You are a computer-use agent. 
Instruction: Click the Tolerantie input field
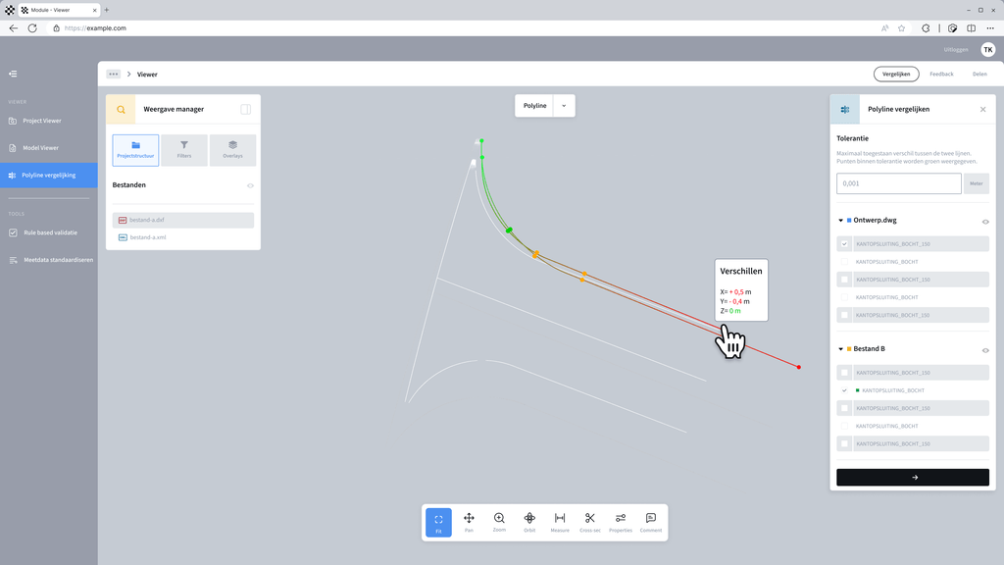coord(898,183)
